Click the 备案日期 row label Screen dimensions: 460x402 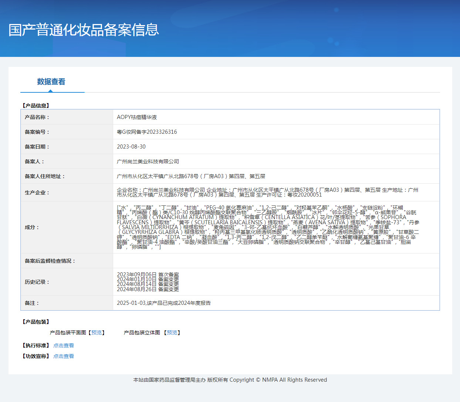coord(37,147)
